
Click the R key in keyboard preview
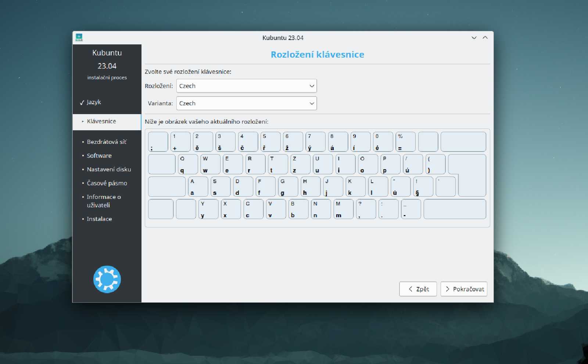point(255,164)
